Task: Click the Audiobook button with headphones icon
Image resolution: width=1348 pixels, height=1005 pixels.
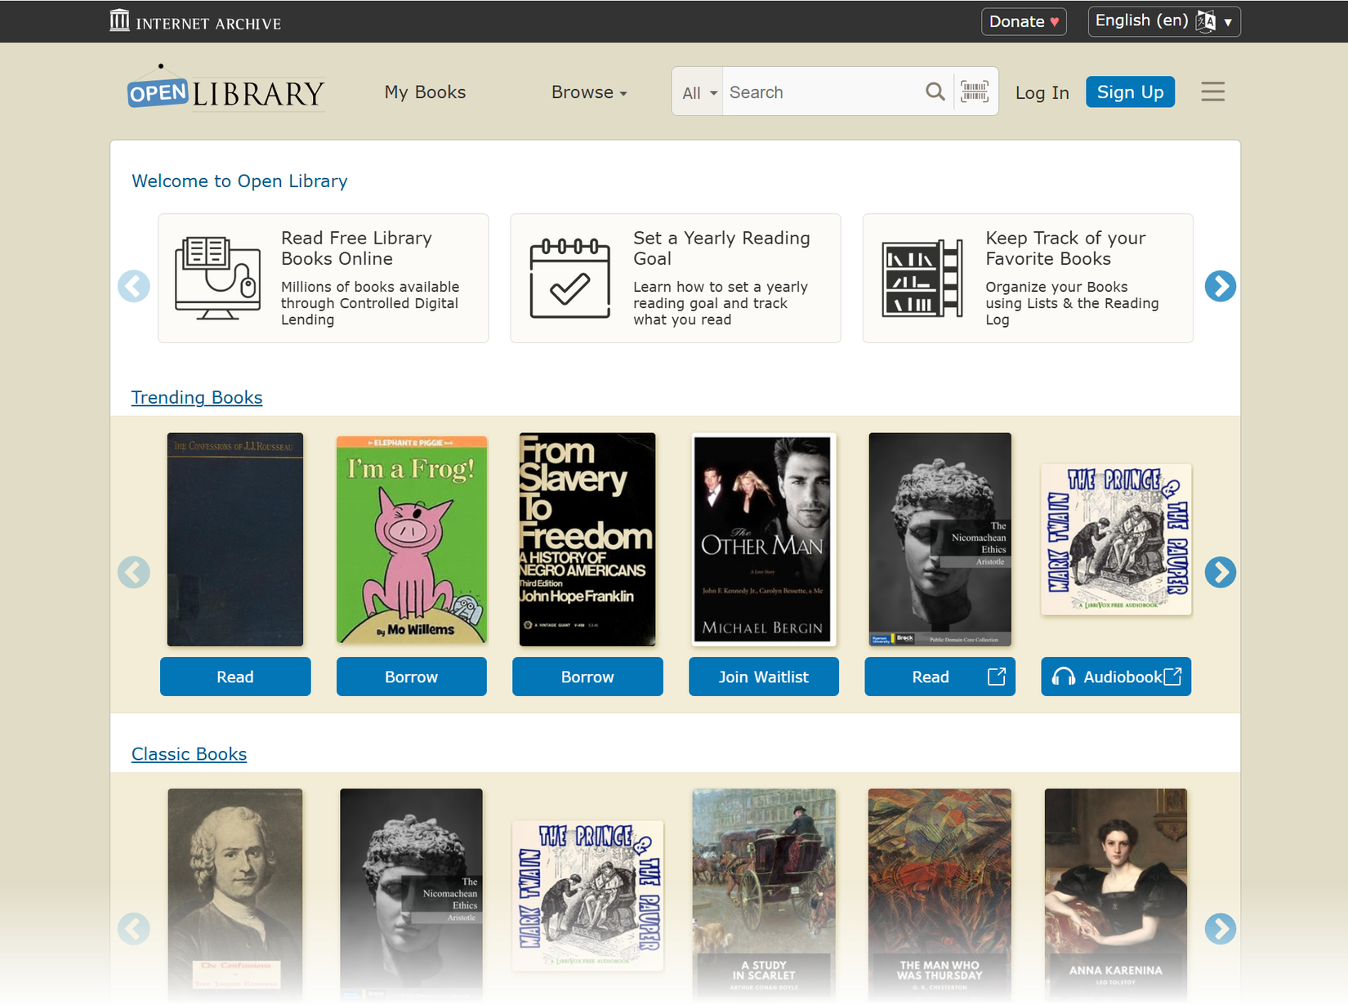Action: 1116,677
